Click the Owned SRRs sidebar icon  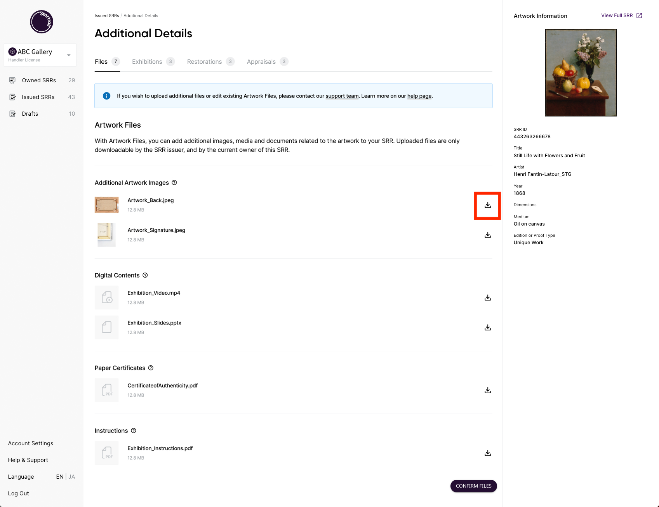coord(12,80)
